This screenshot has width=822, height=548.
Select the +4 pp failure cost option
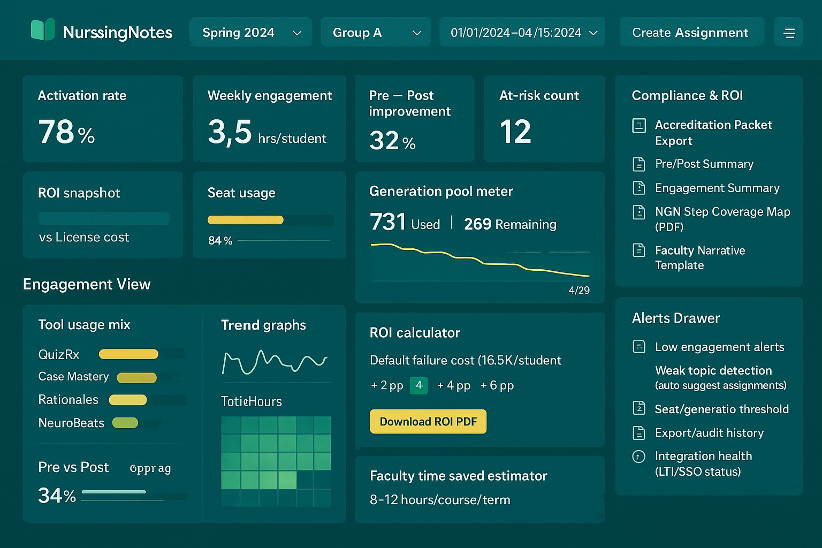point(453,385)
